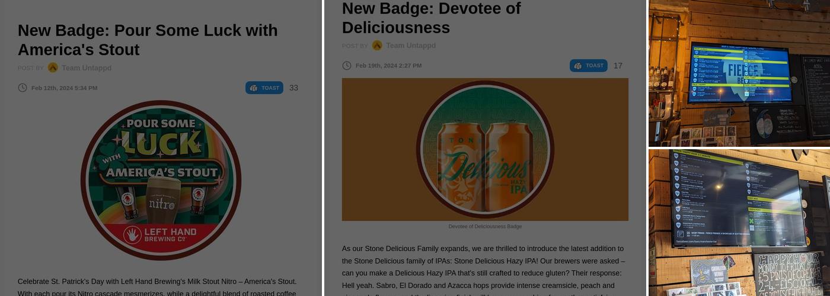Open 'Pour Some Luck with America's Stout' title
Image resolution: width=830 pixels, height=296 pixels.
[x=148, y=40]
